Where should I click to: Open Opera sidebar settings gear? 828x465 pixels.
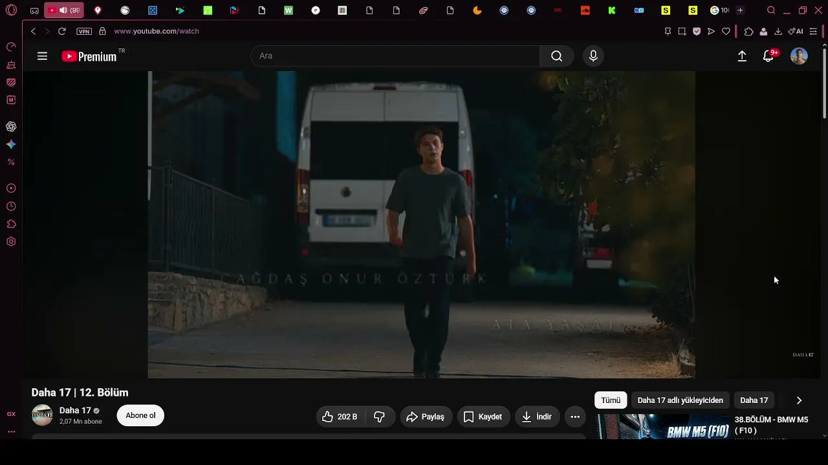pyautogui.click(x=11, y=242)
